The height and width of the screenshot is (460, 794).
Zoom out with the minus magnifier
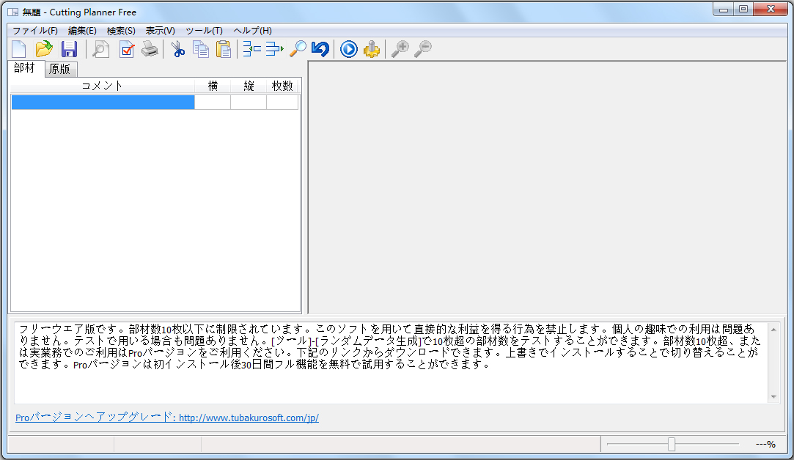[x=423, y=49]
